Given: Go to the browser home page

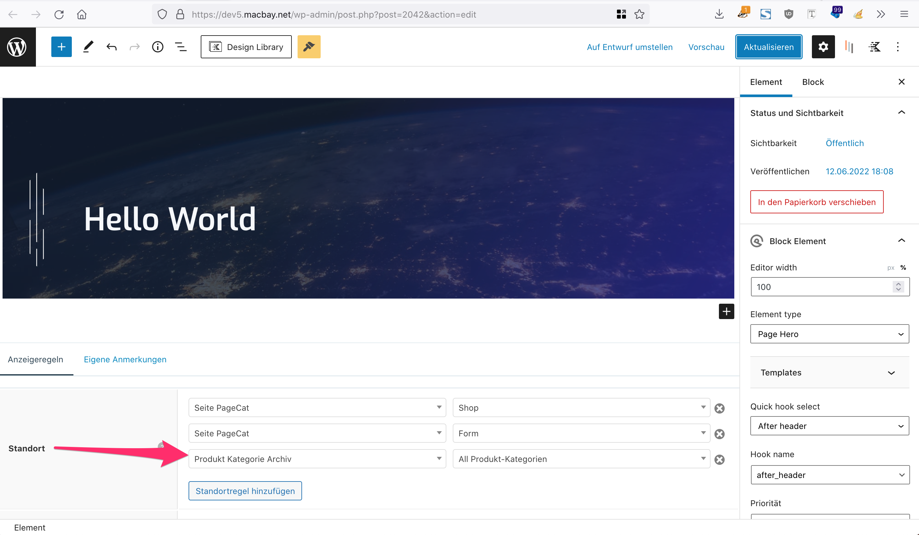Looking at the screenshot, I should [82, 15].
